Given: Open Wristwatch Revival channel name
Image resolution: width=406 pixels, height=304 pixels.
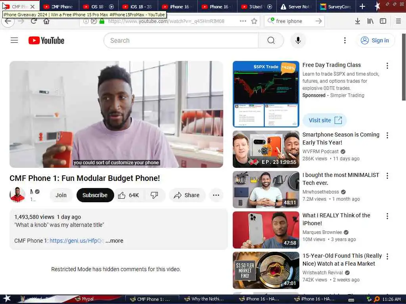Looking at the screenshot, I should click(323, 272).
